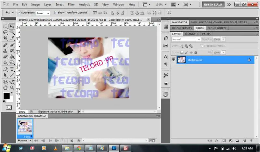Toggle lock position icon
The image size is (260, 152).
191,53
